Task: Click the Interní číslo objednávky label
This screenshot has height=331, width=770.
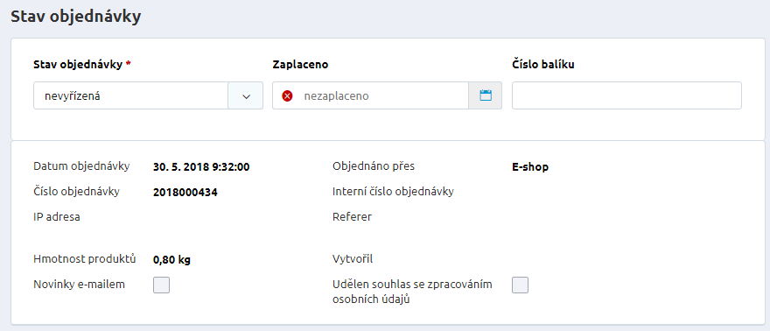Action: [x=393, y=192]
